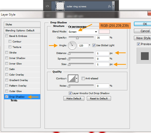Toggle Layer Knocks Out Drop Shadow
The height and width of the screenshot is (133, 151).
click(70, 93)
